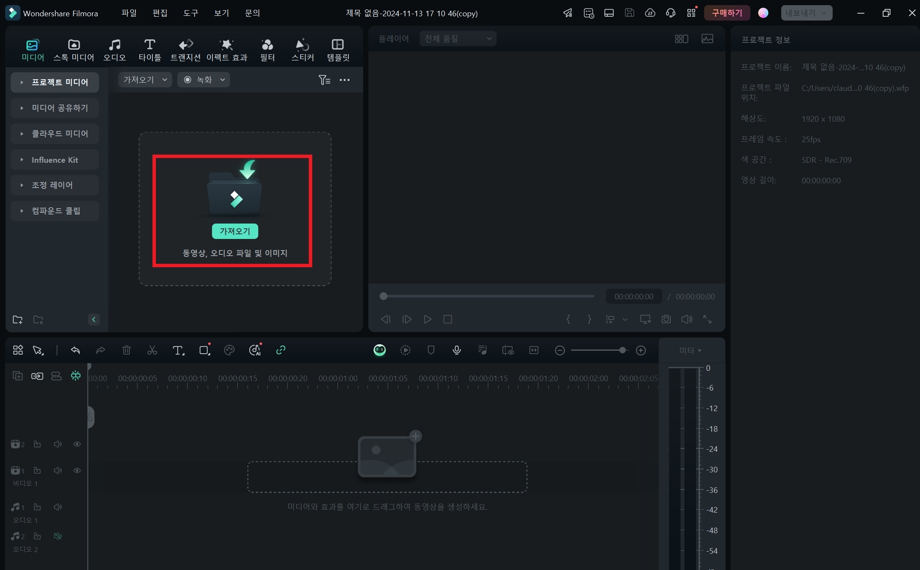Open the fullscreen expand icon in player

[x=708, y=319]
